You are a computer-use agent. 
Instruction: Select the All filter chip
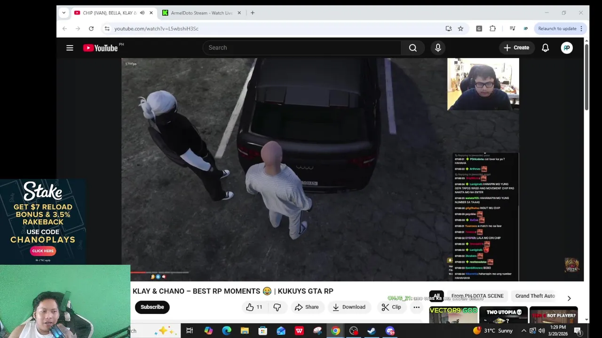tap(436, 296)
